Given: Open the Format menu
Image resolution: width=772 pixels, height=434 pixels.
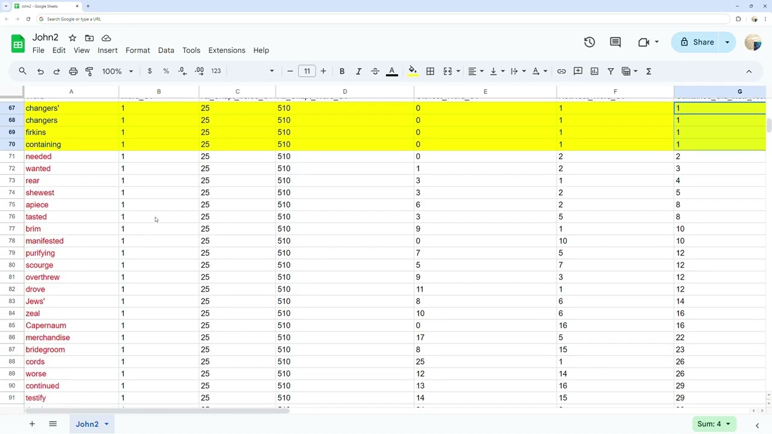Looking at the screenshot, I should pyautogui.click(x=138, y=50).
